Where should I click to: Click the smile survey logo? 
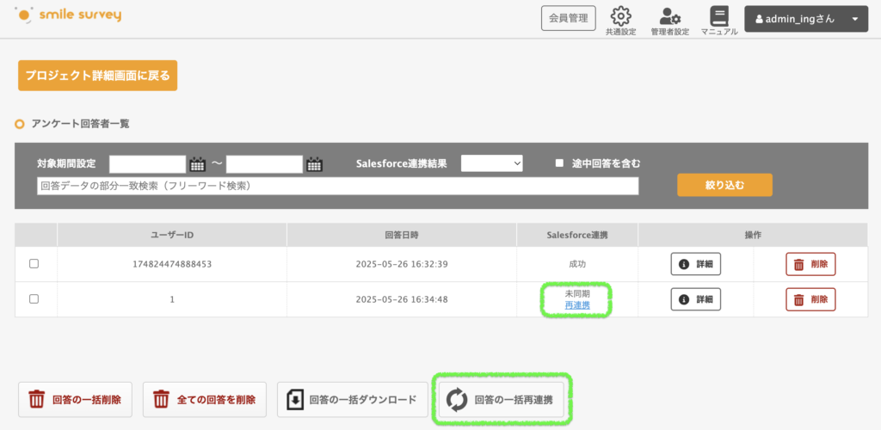(69, 15)
